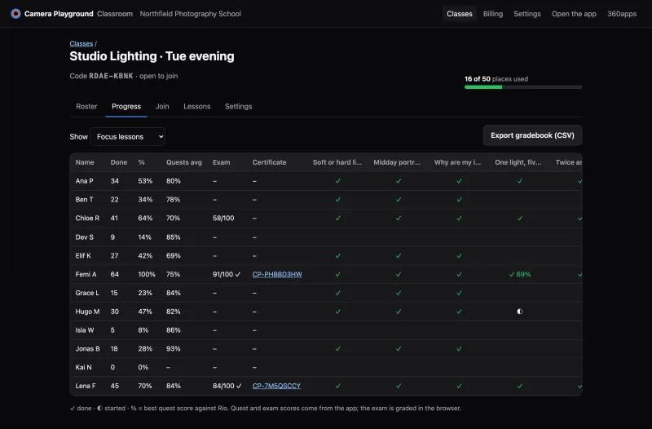
Task: Export gradebook as CSV
Action: click(x=532, y=135)
